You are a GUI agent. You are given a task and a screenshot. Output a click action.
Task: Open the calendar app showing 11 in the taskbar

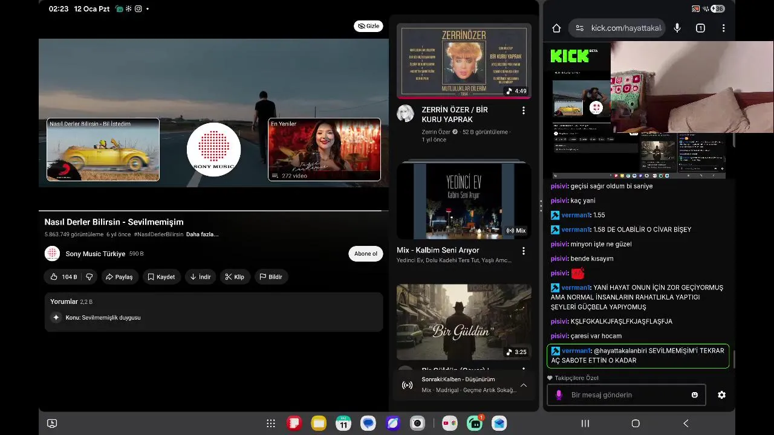(x=343, y=424)
